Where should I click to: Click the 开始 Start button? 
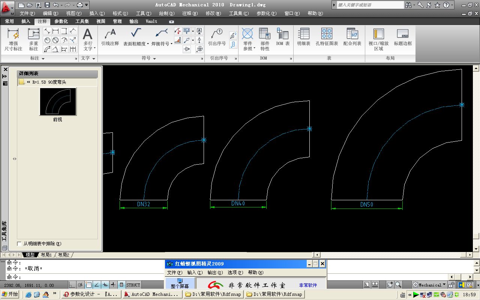point(10,294)
